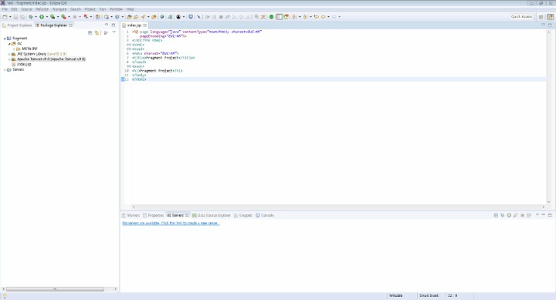
Task: Open the File menu
Action: (x=5, y=9)
